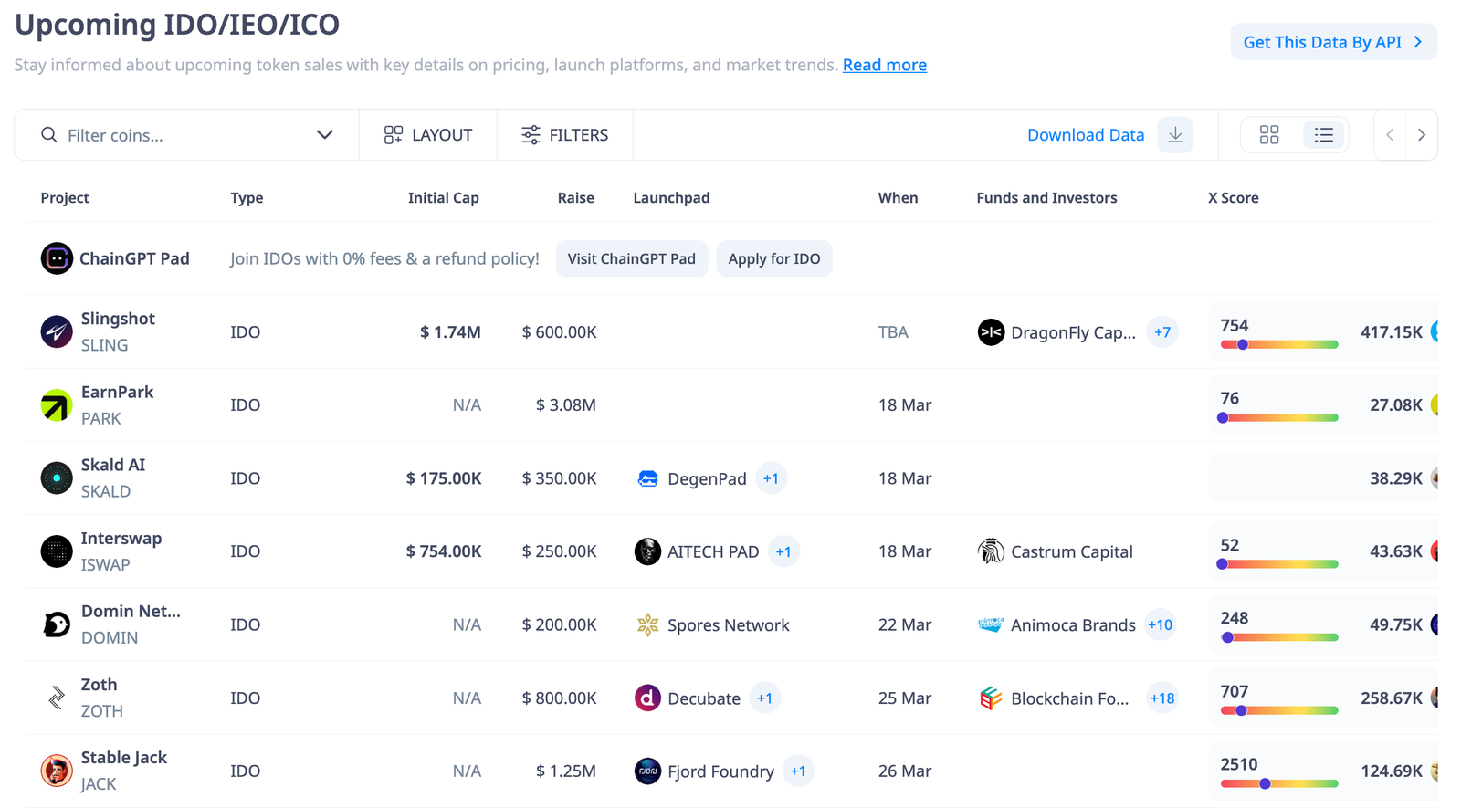
Task: Click Visit ChainGPT Pad button
Action: click(x=632, y=258)
